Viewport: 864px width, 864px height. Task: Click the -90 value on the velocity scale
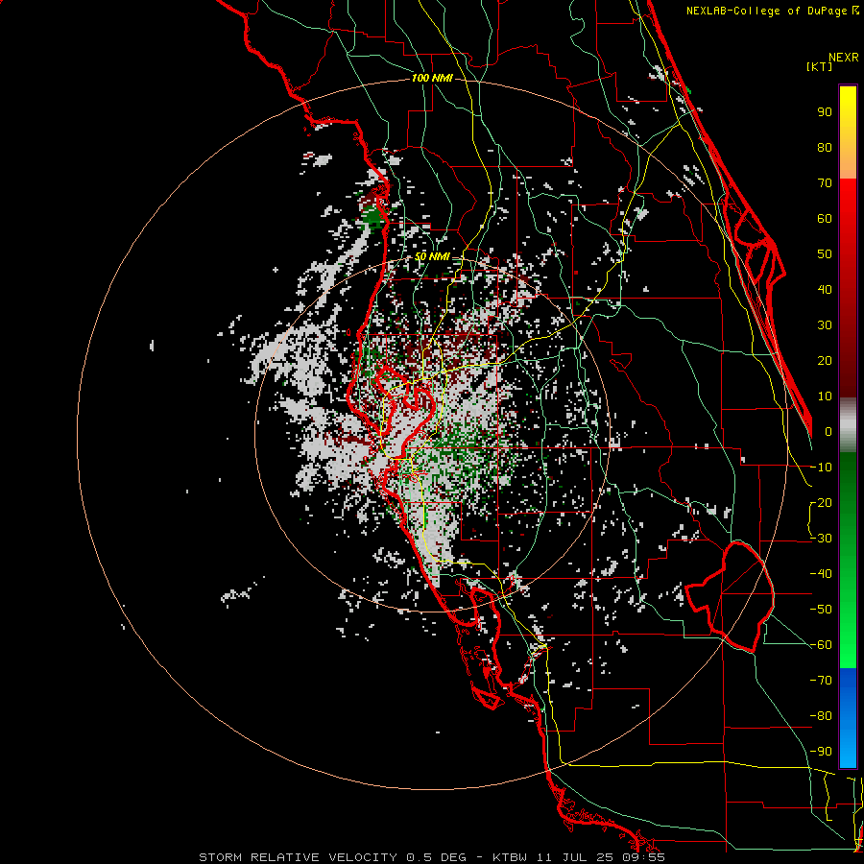pos(821,752)
